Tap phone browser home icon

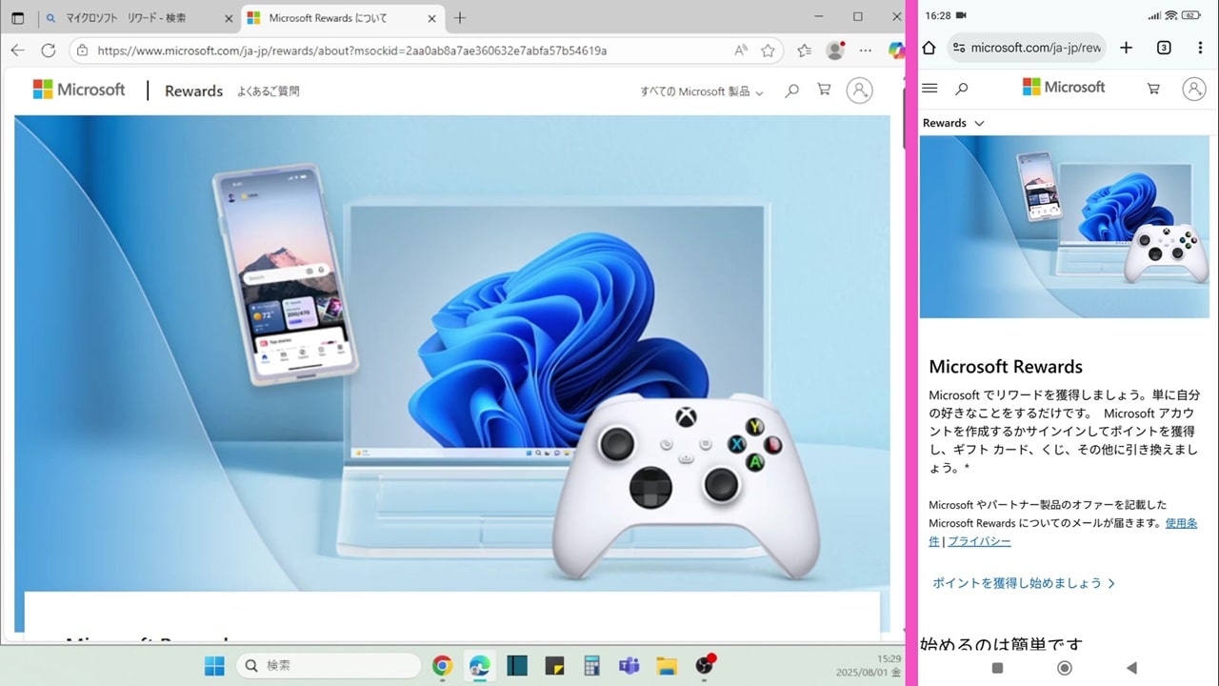pyautogui.click(x=929, y=48)
